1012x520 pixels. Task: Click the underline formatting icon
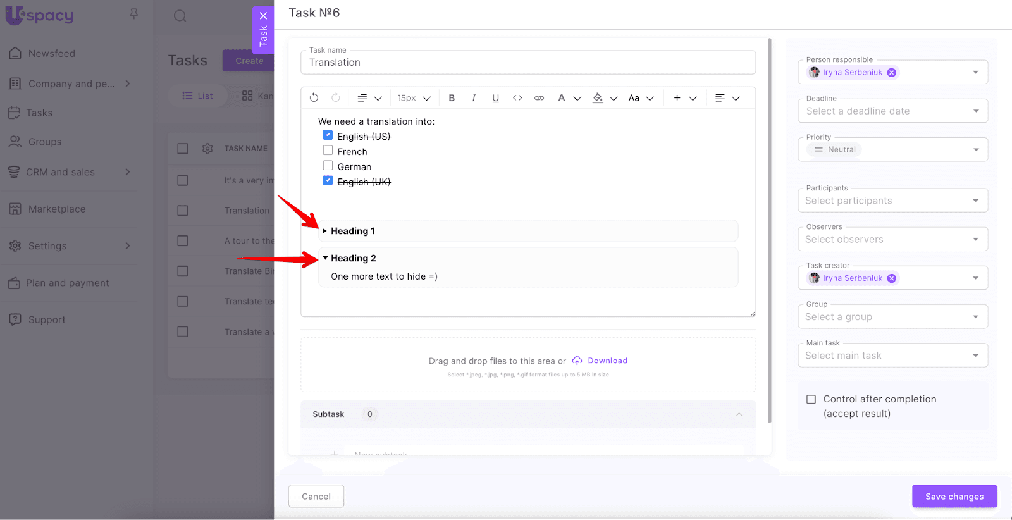click(x=495, y=98)
